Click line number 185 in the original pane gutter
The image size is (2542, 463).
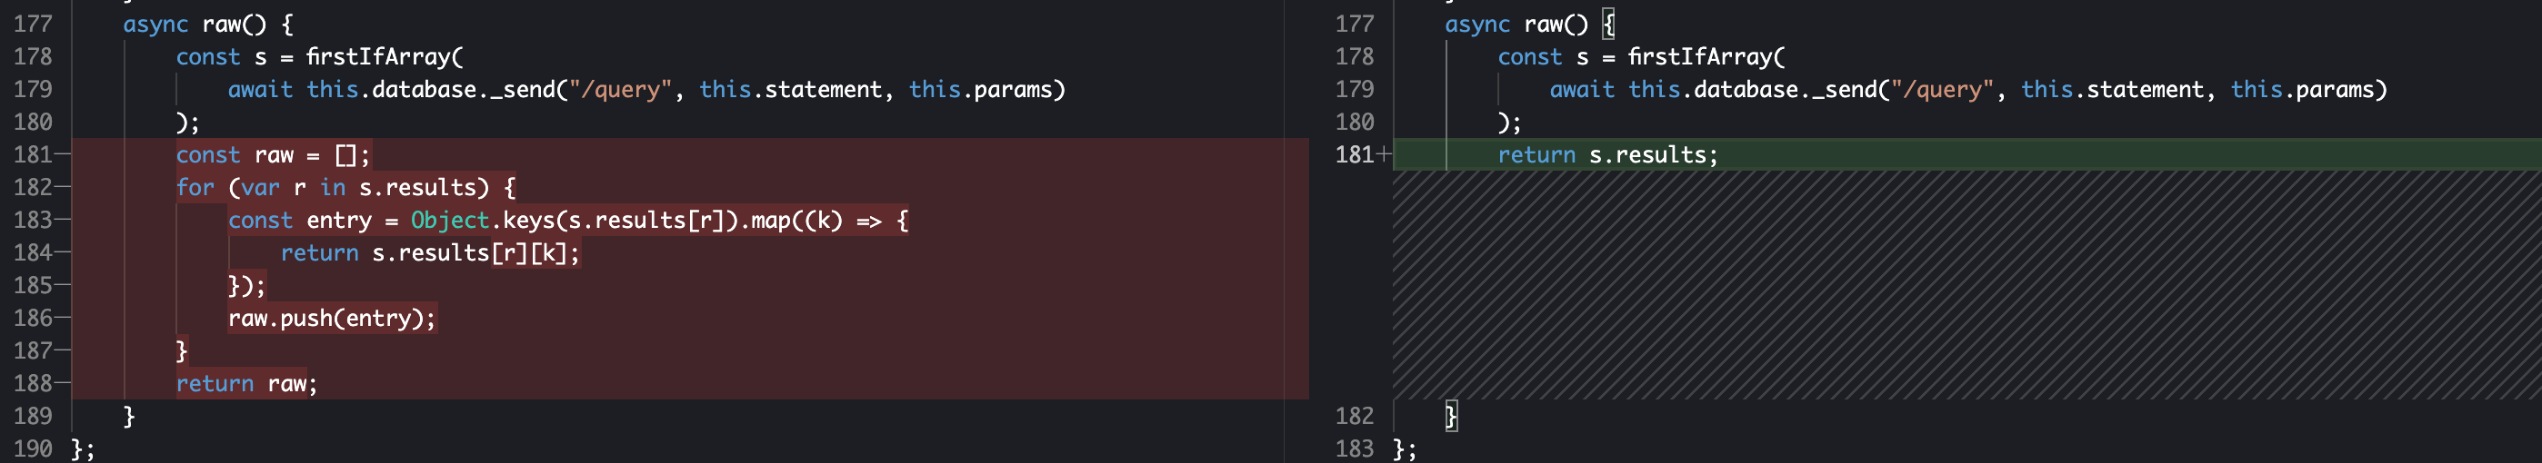pyautogui.click(x=33, y=286)
